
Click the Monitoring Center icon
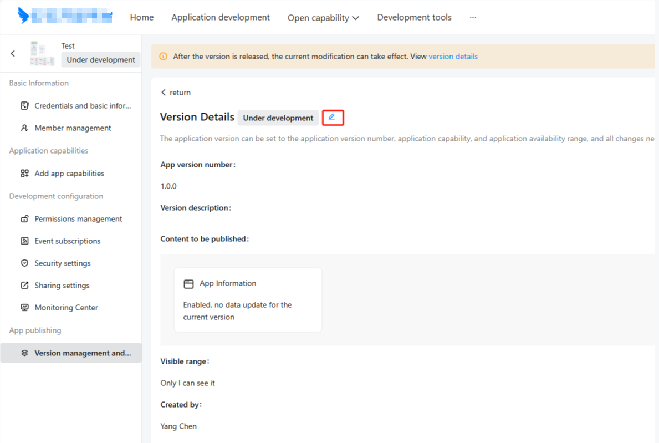(24, 308)
